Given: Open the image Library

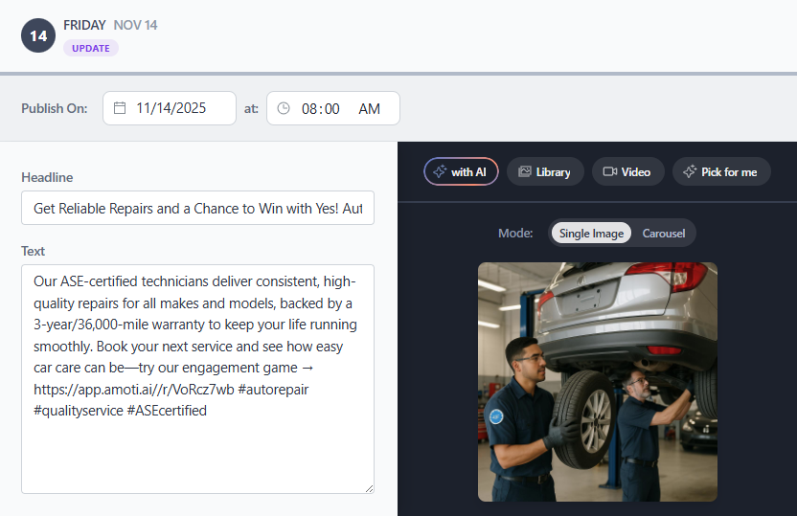Looking at the screenshot, I should pyautogui.click(x=544, y=172).
